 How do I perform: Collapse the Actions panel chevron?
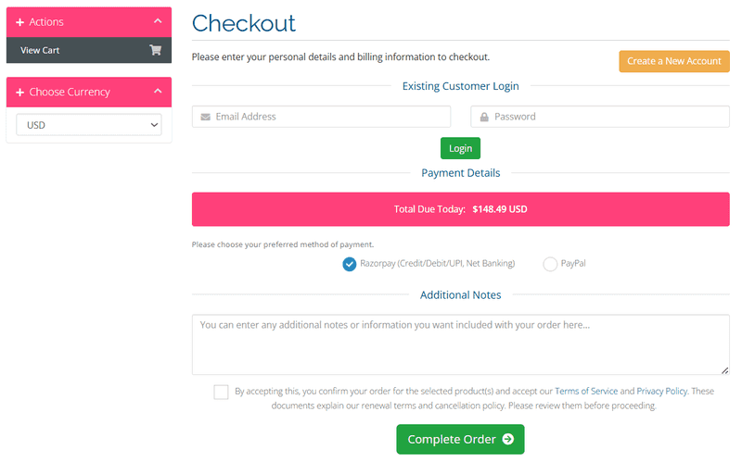point(158,21)
